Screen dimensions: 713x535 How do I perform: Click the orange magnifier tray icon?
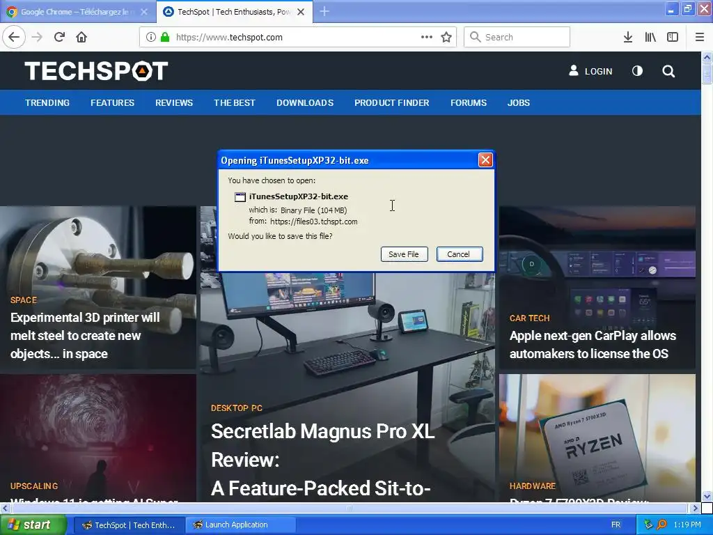(x=661, y=525)
